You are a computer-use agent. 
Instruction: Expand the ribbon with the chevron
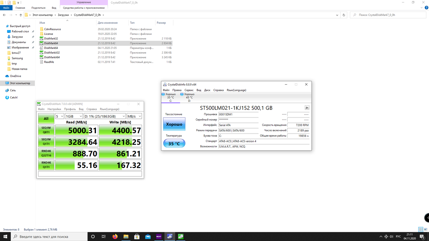coord(421,7)
